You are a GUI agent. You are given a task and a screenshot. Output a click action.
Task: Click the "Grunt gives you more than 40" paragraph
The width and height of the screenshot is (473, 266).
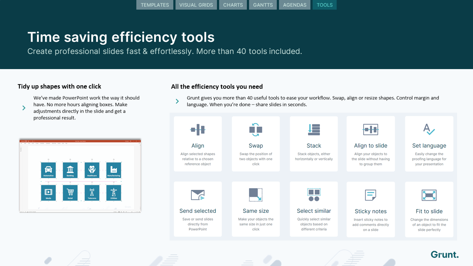click(313, 101)
